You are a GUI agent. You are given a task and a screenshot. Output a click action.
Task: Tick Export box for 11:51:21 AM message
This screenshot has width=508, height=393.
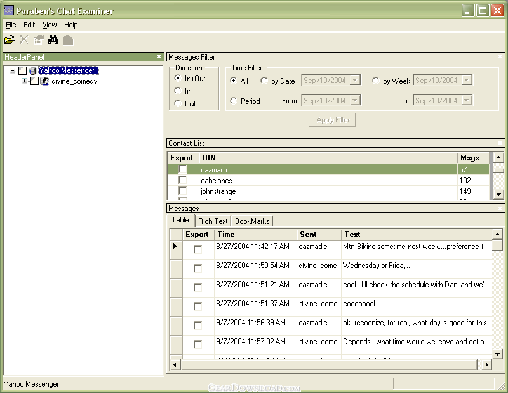197,287
